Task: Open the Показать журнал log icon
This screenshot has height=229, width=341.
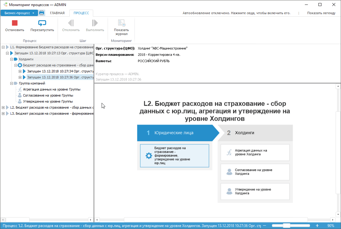Action: click(x=121, y=23)
